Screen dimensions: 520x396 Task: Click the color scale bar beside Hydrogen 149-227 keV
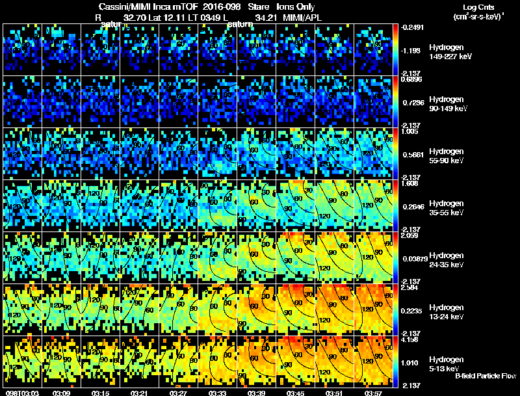click(x=395, y=50)
